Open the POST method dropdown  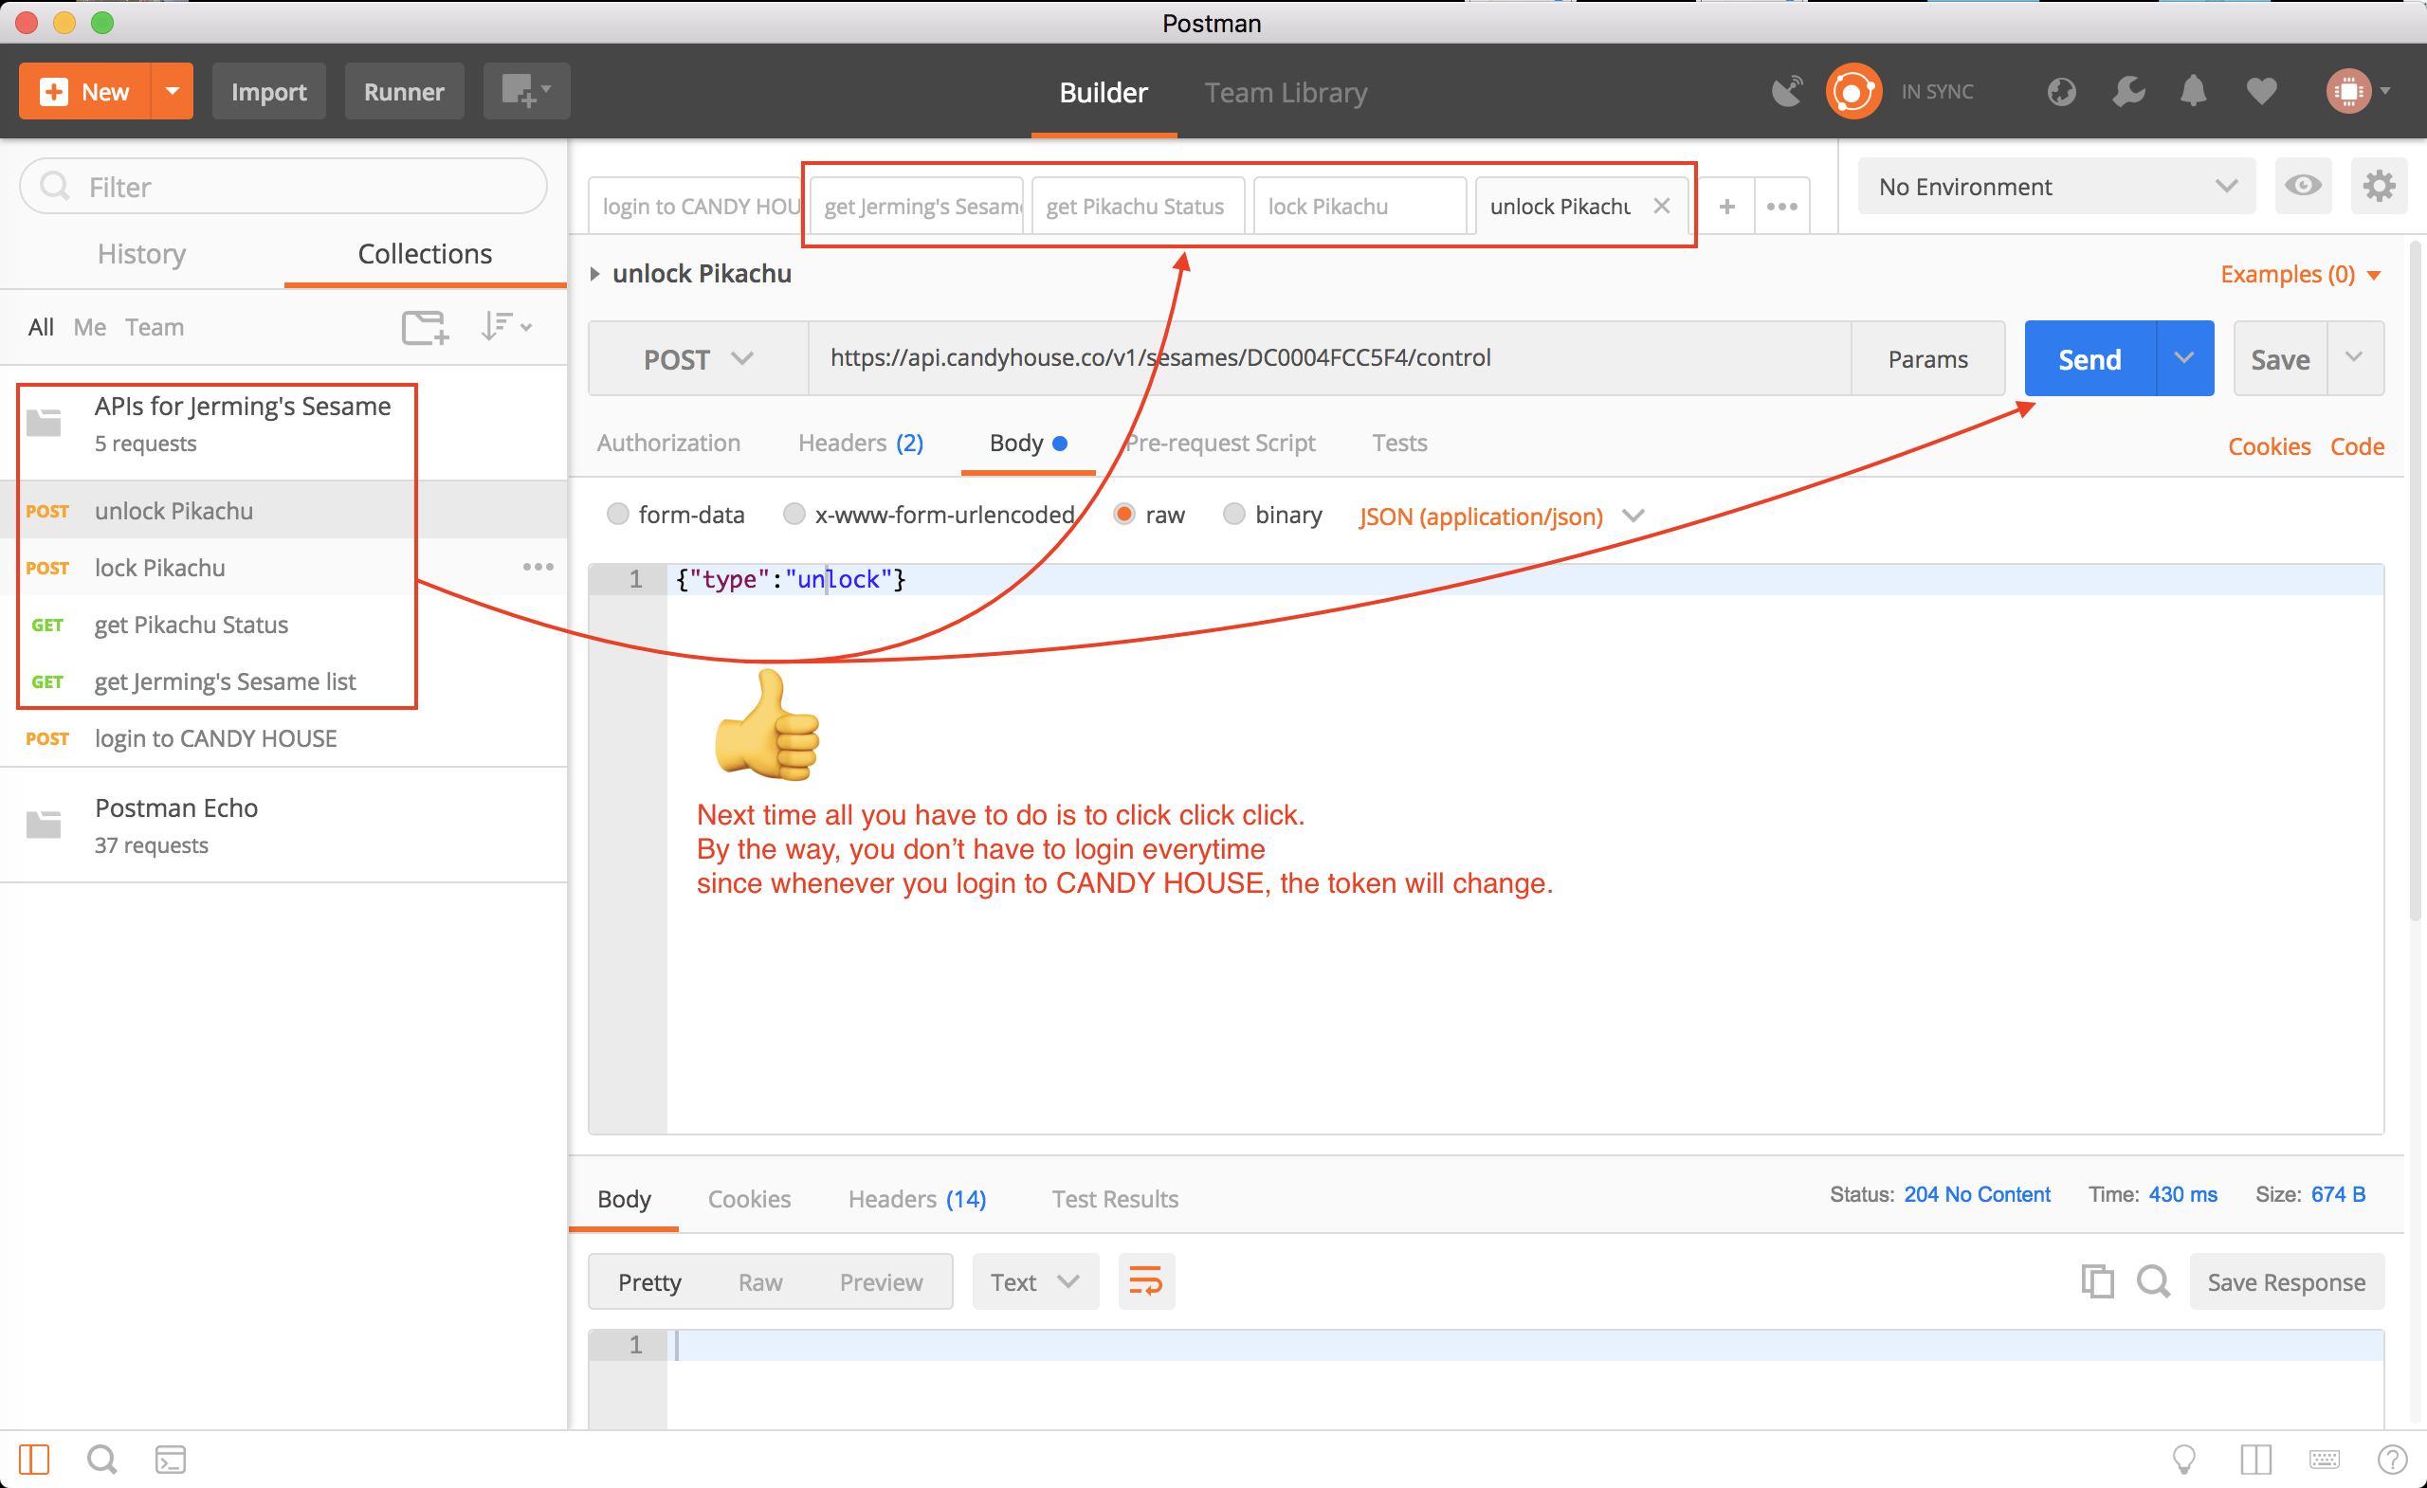click(x=699, y=359)
